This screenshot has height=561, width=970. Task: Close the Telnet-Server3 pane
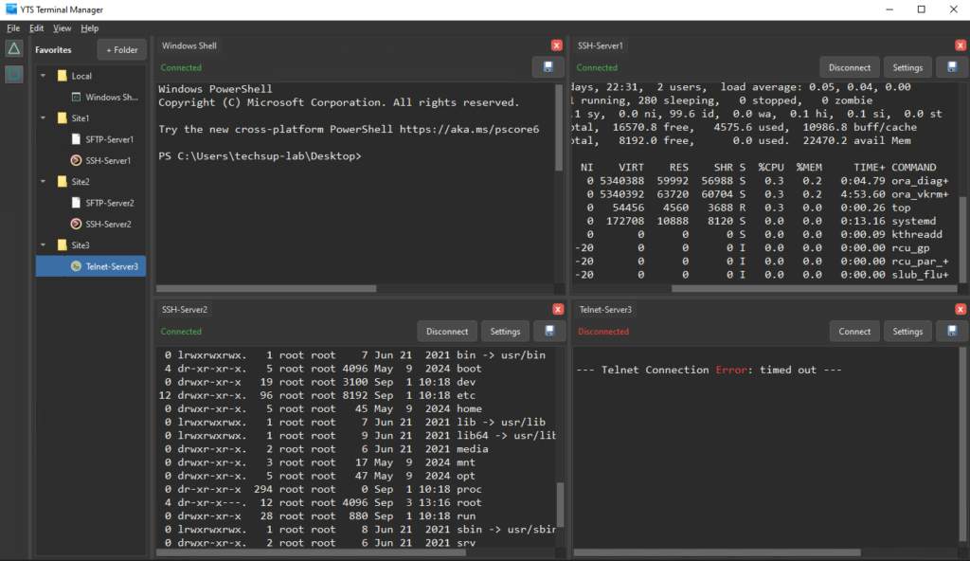[x=961, y=310]
